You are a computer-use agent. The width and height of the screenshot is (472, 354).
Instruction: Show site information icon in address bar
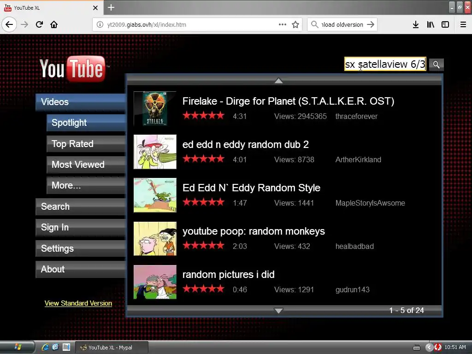tap(100, 24)
